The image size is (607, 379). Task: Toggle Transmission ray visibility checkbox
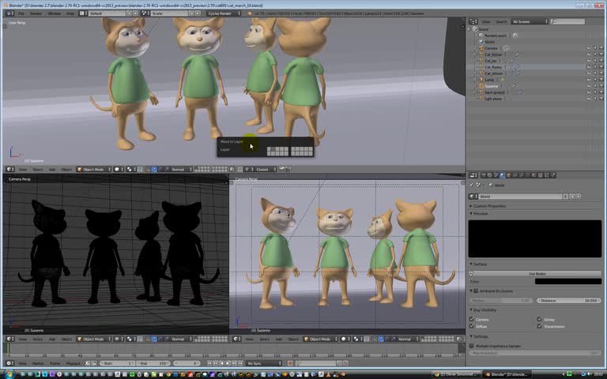pyautogui.click(x=539, y=326)
